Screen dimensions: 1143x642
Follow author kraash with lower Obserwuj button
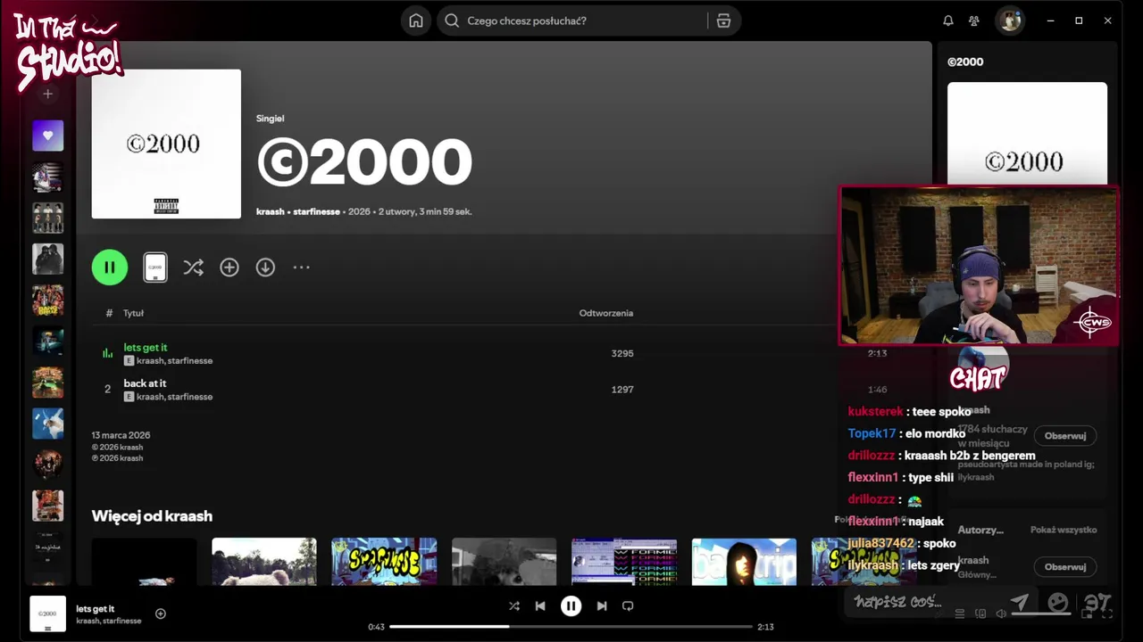click(x=1065, y=567)
